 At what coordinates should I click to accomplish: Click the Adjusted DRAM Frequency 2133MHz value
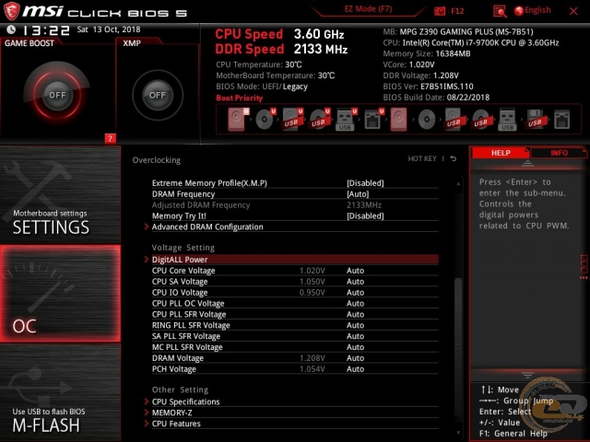[364, 204]
